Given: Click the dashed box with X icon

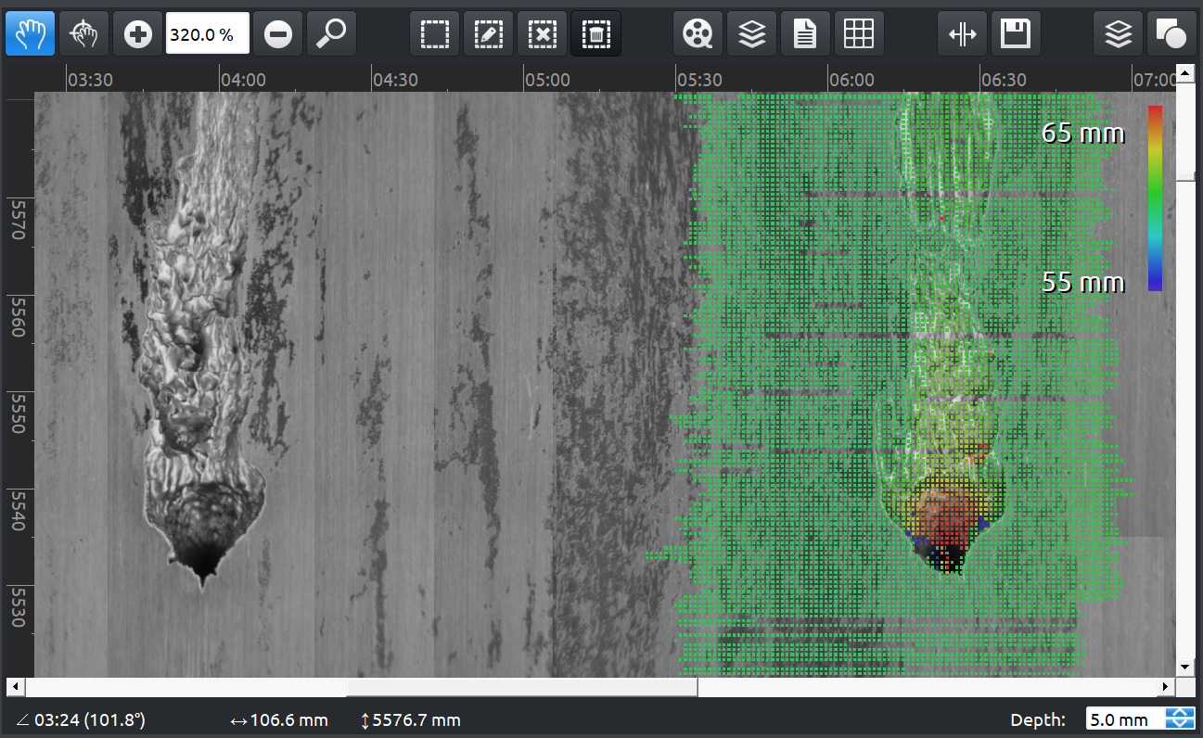Looking at the screenshot, I should point(542,34).
